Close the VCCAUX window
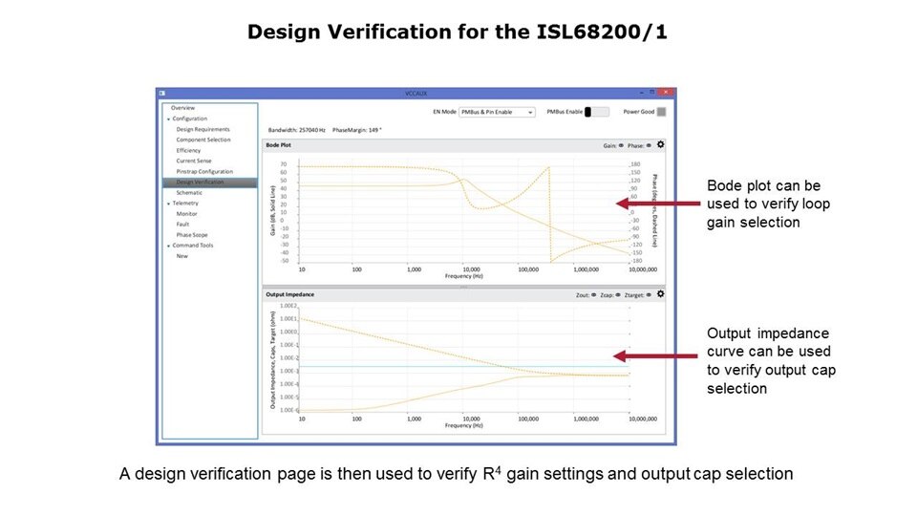Image resolution: width=917 pixels, height=516 pixels. point(666,93)
